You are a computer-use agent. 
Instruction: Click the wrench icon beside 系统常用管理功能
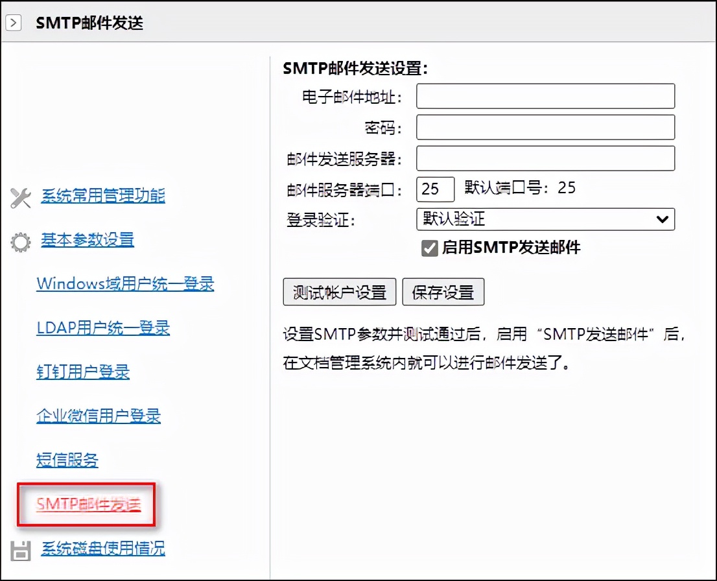(21, 198)
